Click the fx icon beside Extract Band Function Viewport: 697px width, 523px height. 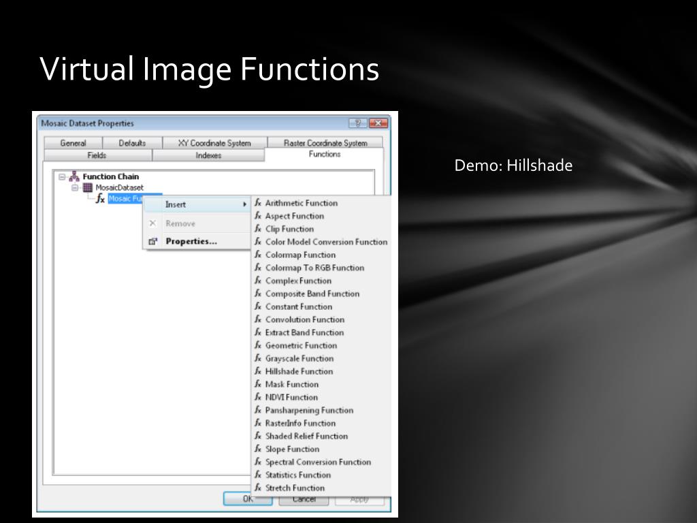coord(258,332)
